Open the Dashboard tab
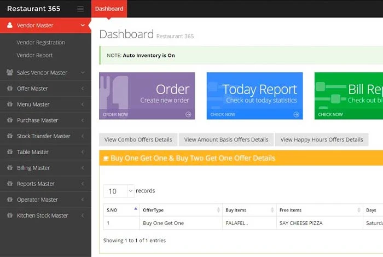The image size is (383, 257). point(109,9)
